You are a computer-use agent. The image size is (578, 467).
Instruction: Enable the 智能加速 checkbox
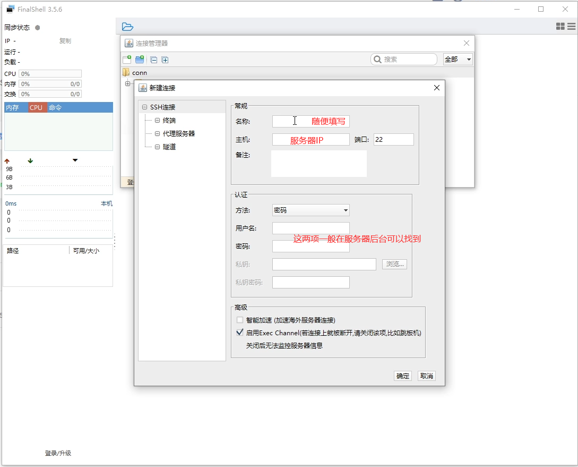240,320
